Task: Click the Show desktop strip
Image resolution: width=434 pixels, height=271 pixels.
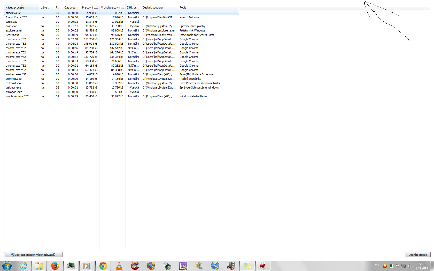Action: [432, 266]
